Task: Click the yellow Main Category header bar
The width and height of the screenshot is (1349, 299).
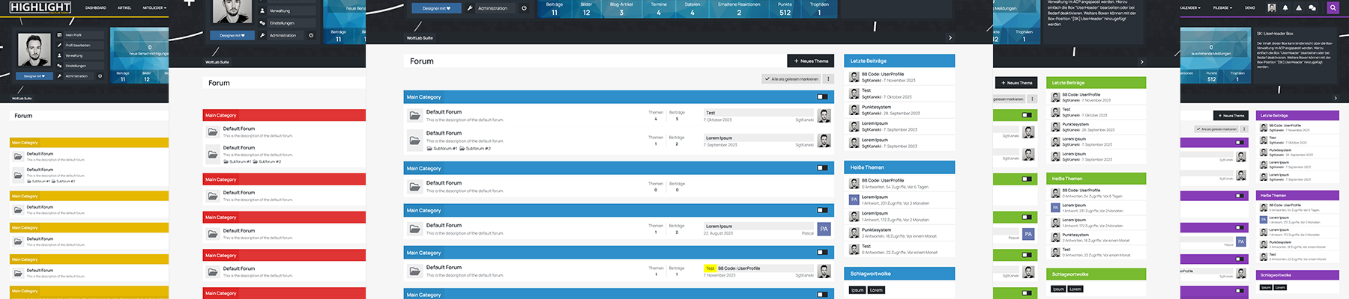Action: (88, 142)
